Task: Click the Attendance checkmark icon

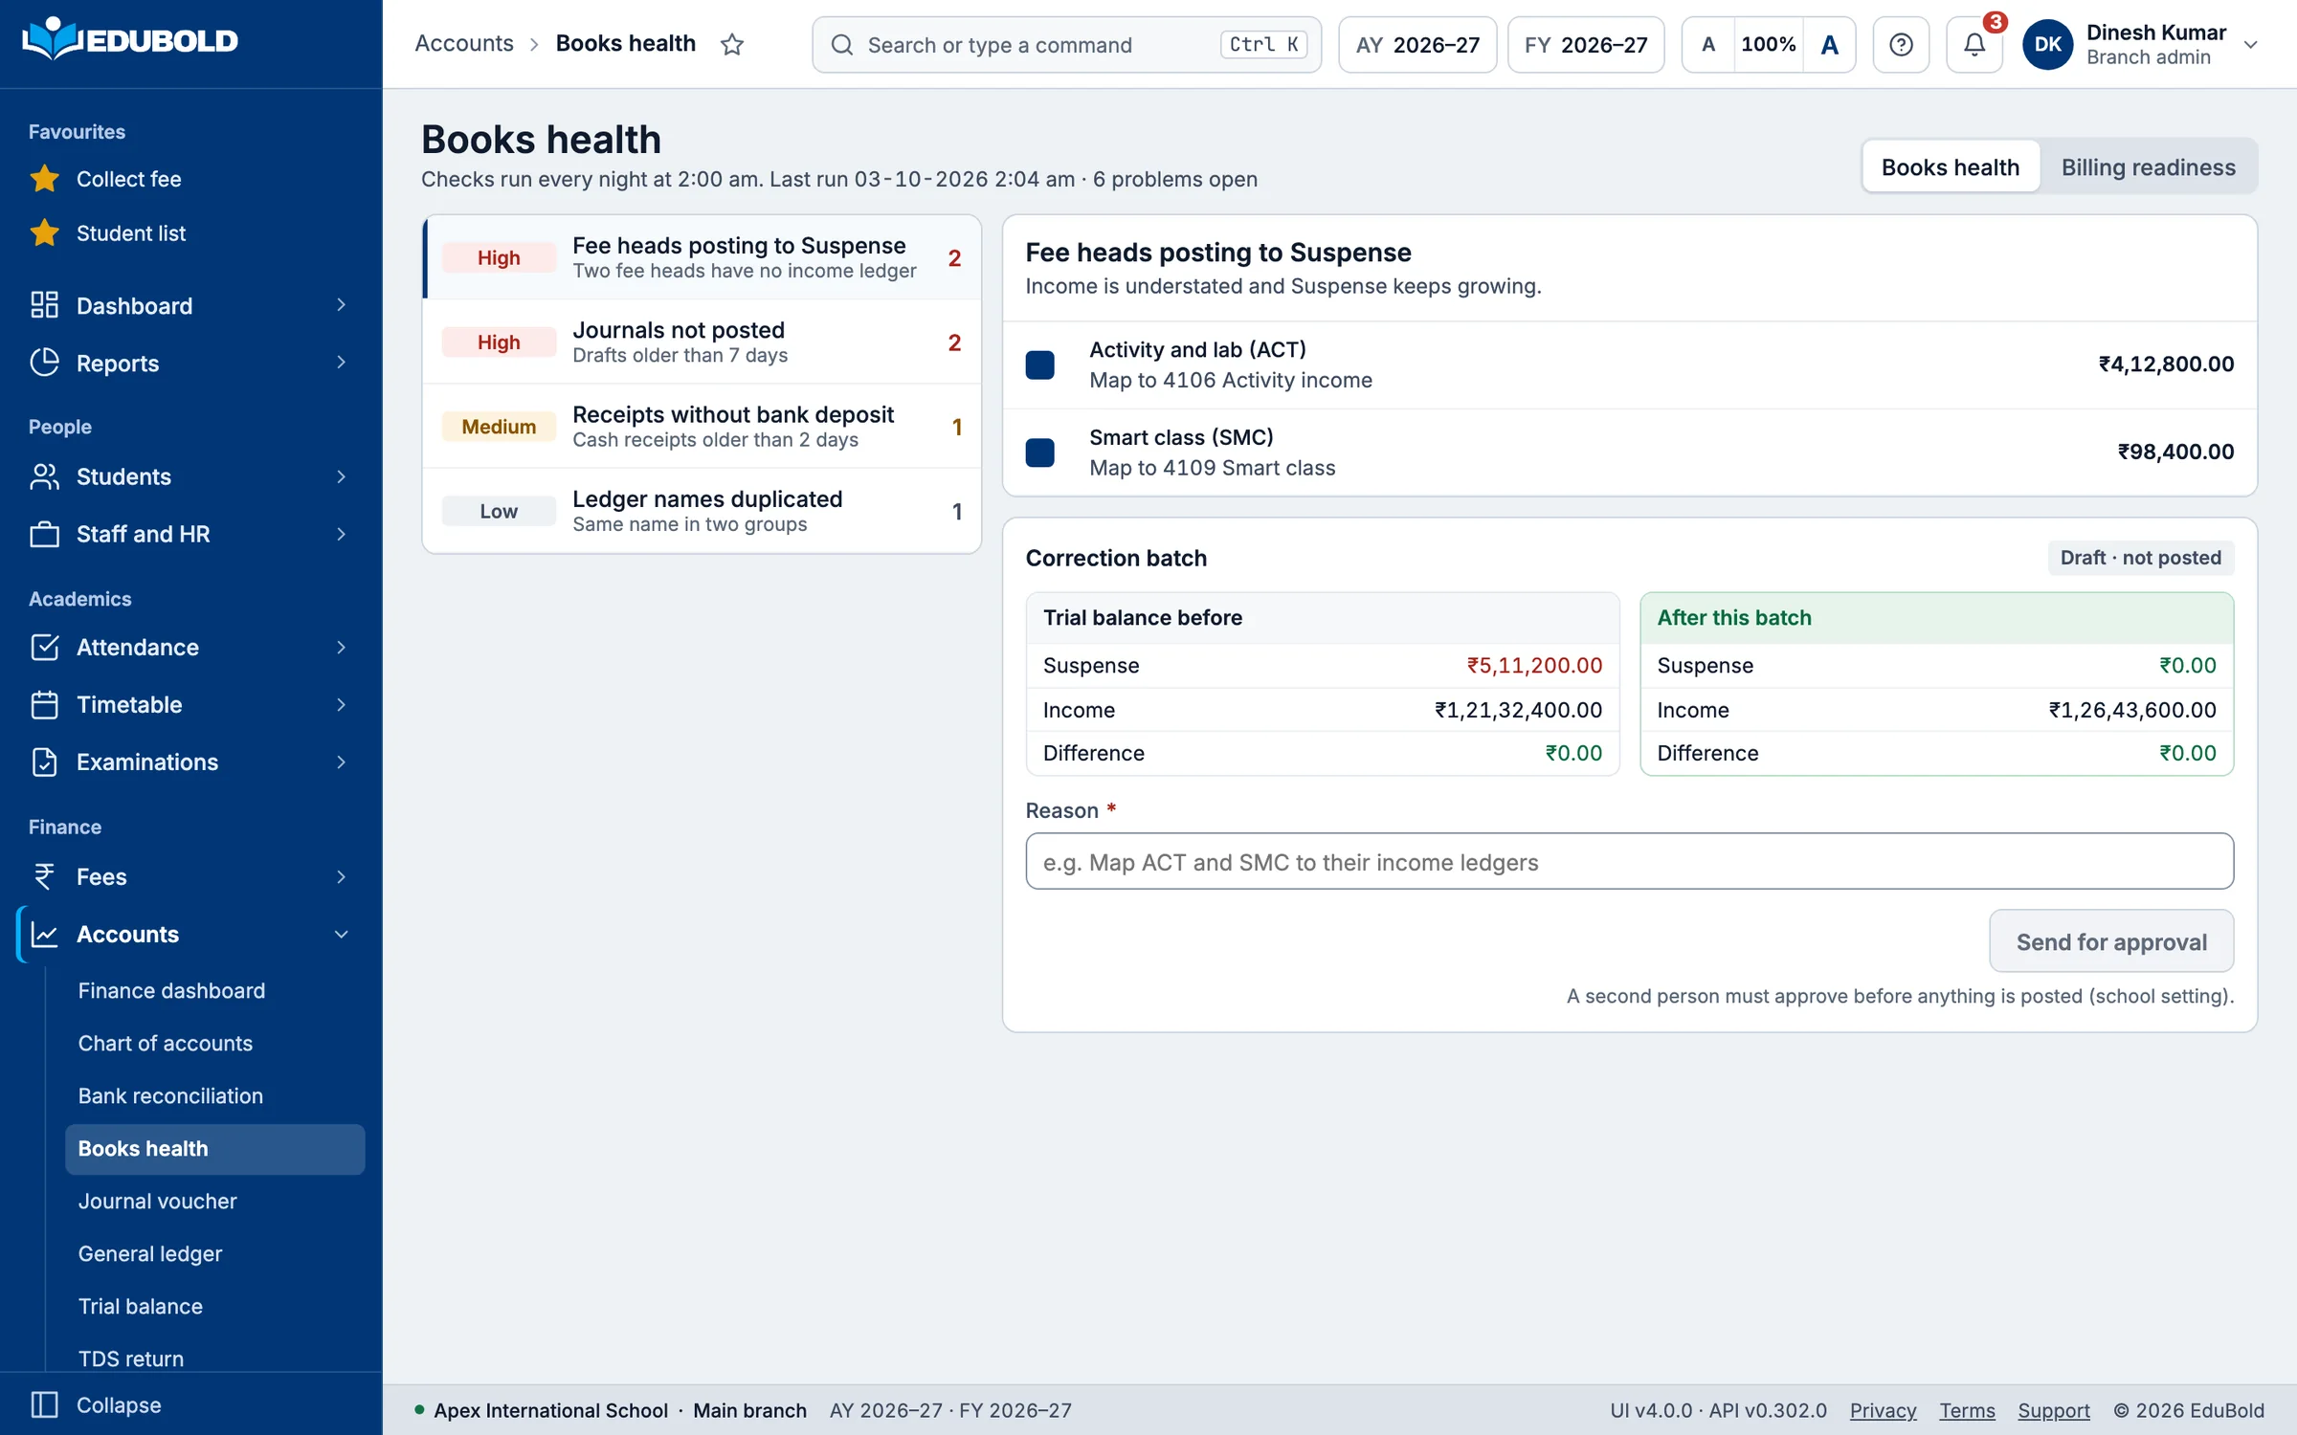Action: (x=44, y=648)
